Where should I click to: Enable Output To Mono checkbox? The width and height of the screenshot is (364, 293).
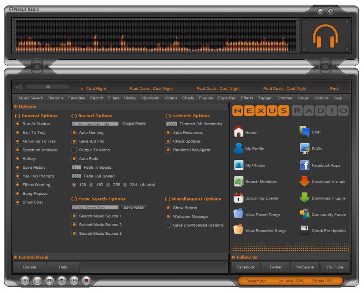(74, 150)
